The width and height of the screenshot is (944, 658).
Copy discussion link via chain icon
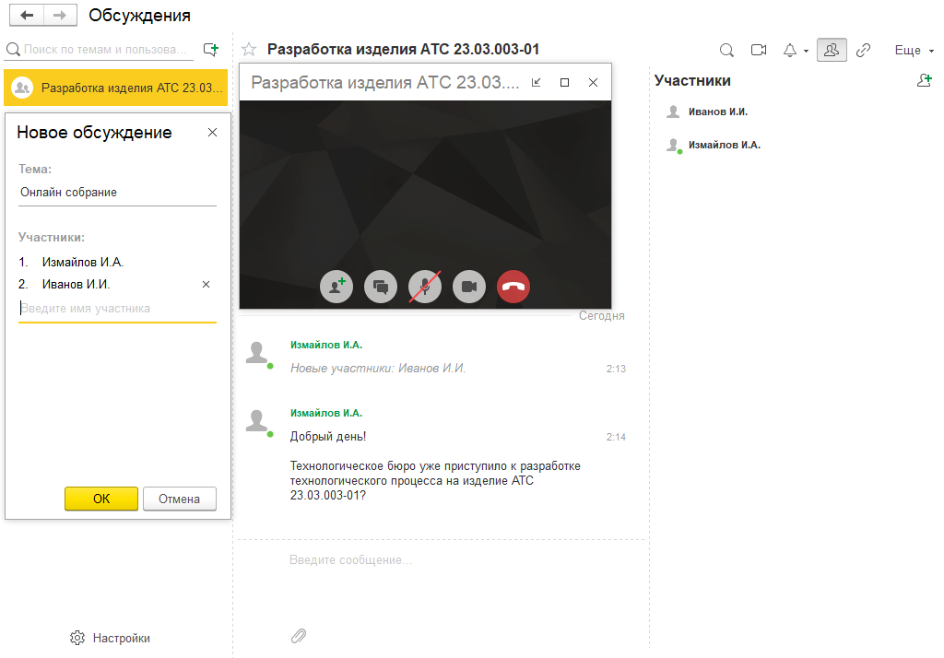tap(864, 50)
